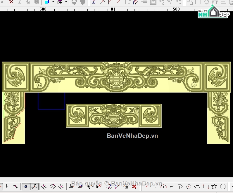Pick the ellipse drawing tool
The height and width of the screenshot is (193, 233).
(197, 186)
